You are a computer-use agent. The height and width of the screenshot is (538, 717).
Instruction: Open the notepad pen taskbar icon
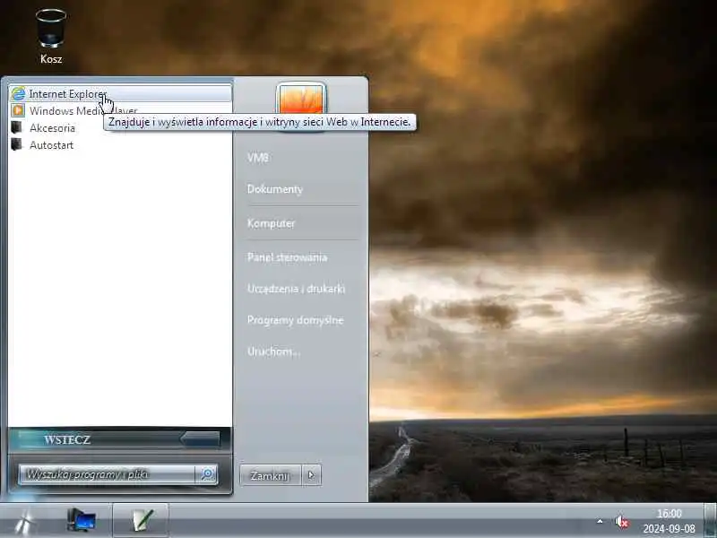(142, 521)
